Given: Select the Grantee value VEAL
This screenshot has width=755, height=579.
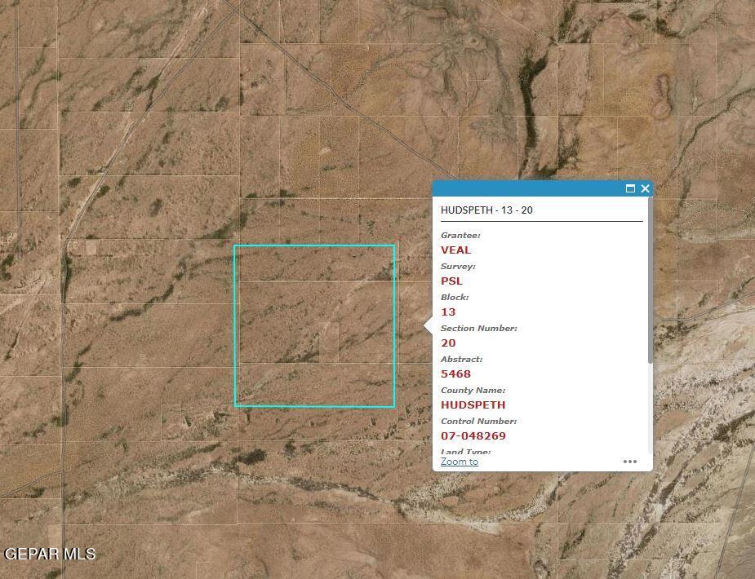Looking at the screenshot, I should pos(455,250).
